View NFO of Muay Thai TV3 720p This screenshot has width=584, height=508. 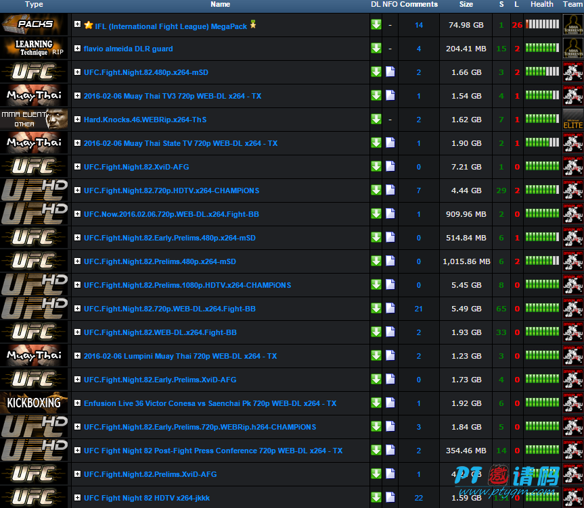click(x=390, y=95)
